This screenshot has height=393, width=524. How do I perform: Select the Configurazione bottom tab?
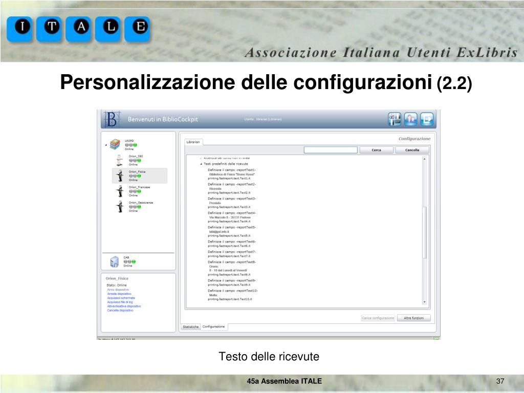[214, 326]
